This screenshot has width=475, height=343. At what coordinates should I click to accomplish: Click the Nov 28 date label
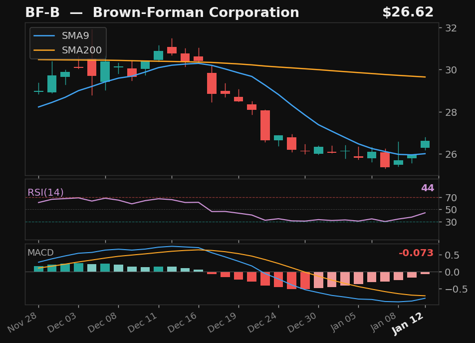[22, 322]
